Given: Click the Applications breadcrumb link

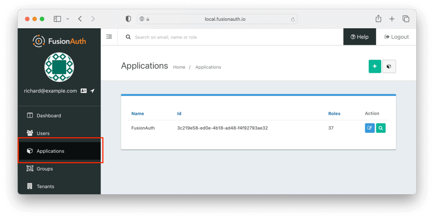Looking at the screenshot, I should (x=208, y=67).
